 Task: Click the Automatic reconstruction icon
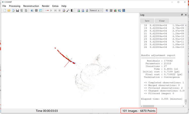tap(47, 11)
